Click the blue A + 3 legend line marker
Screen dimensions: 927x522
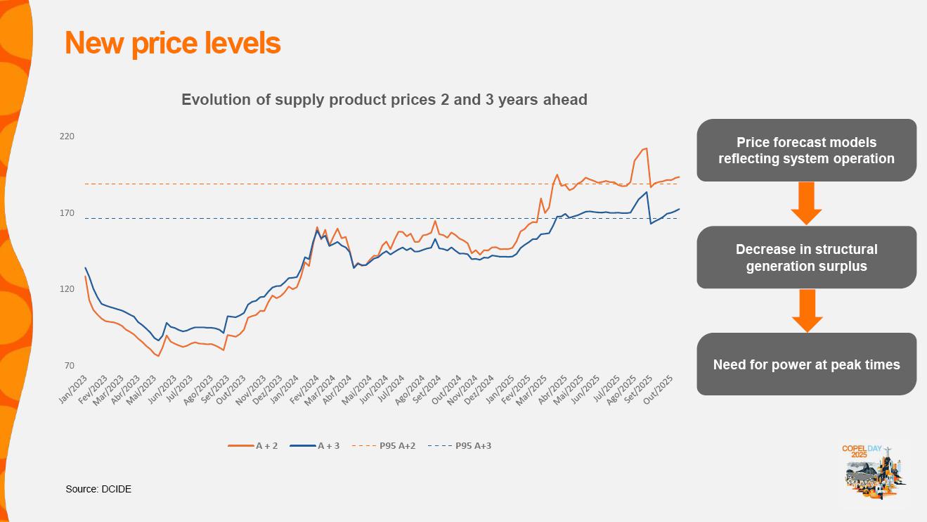point(302,446)
